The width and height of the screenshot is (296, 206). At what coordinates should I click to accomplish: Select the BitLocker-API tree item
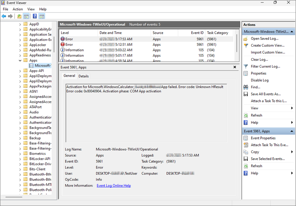point(40,159)
